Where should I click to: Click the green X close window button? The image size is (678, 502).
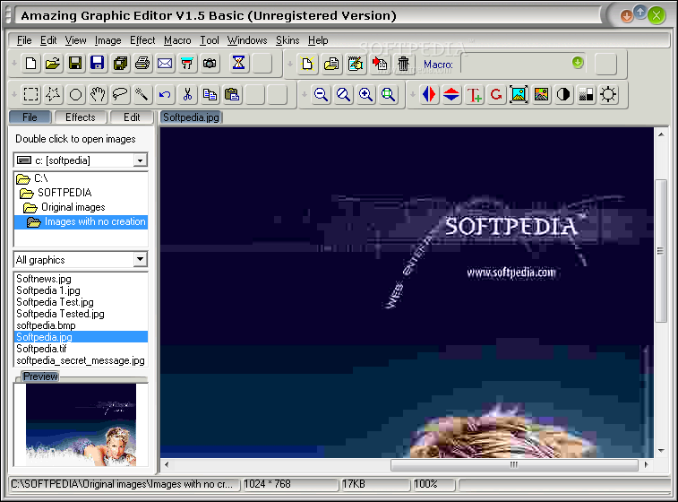click(x=657, y=15)
